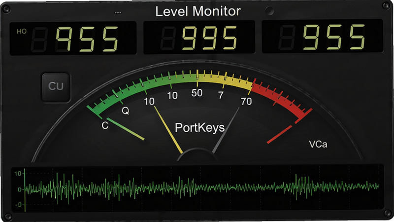Click the yellow needle on the gauge
The image size is (394, 222).
pyautogui.click(x=168, y=130)
